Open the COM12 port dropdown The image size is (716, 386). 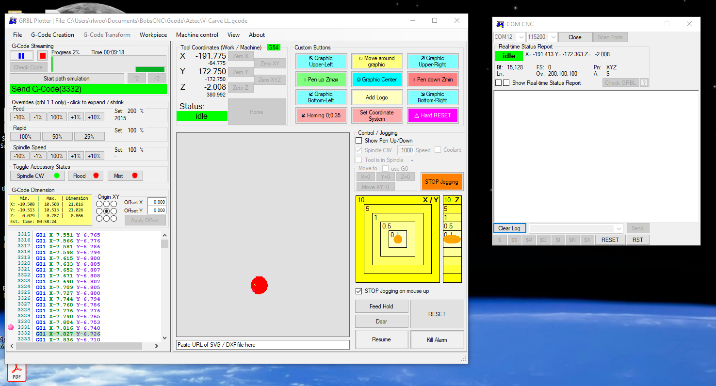(521, 37)
